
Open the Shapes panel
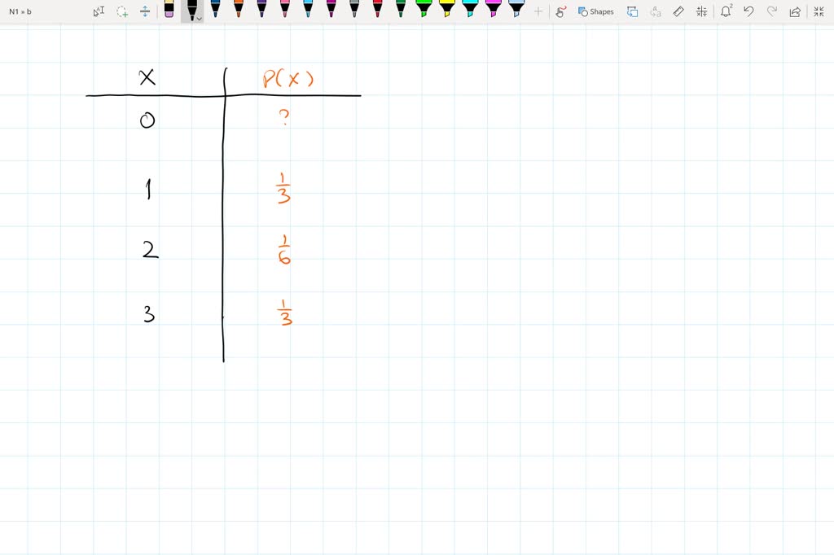point(597,11)
